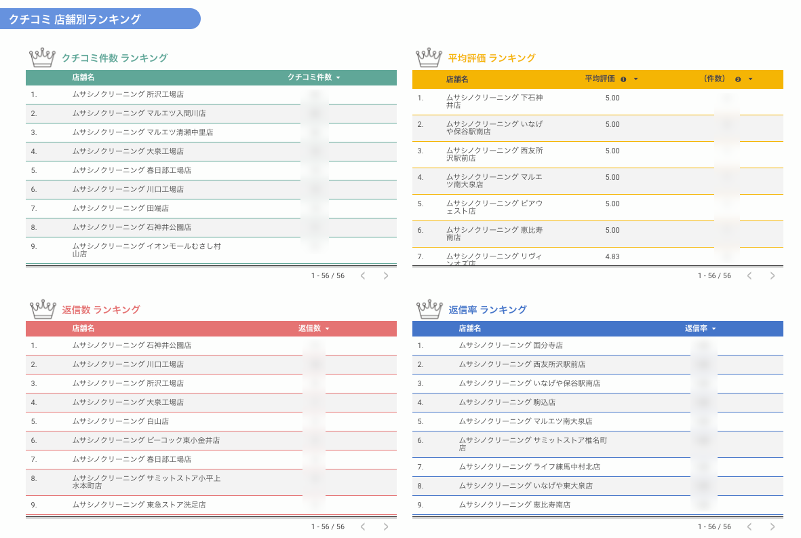Select the サミットストア小平上水本町店 row
This screenshot has height=538, width=801.
click(211, 482)
